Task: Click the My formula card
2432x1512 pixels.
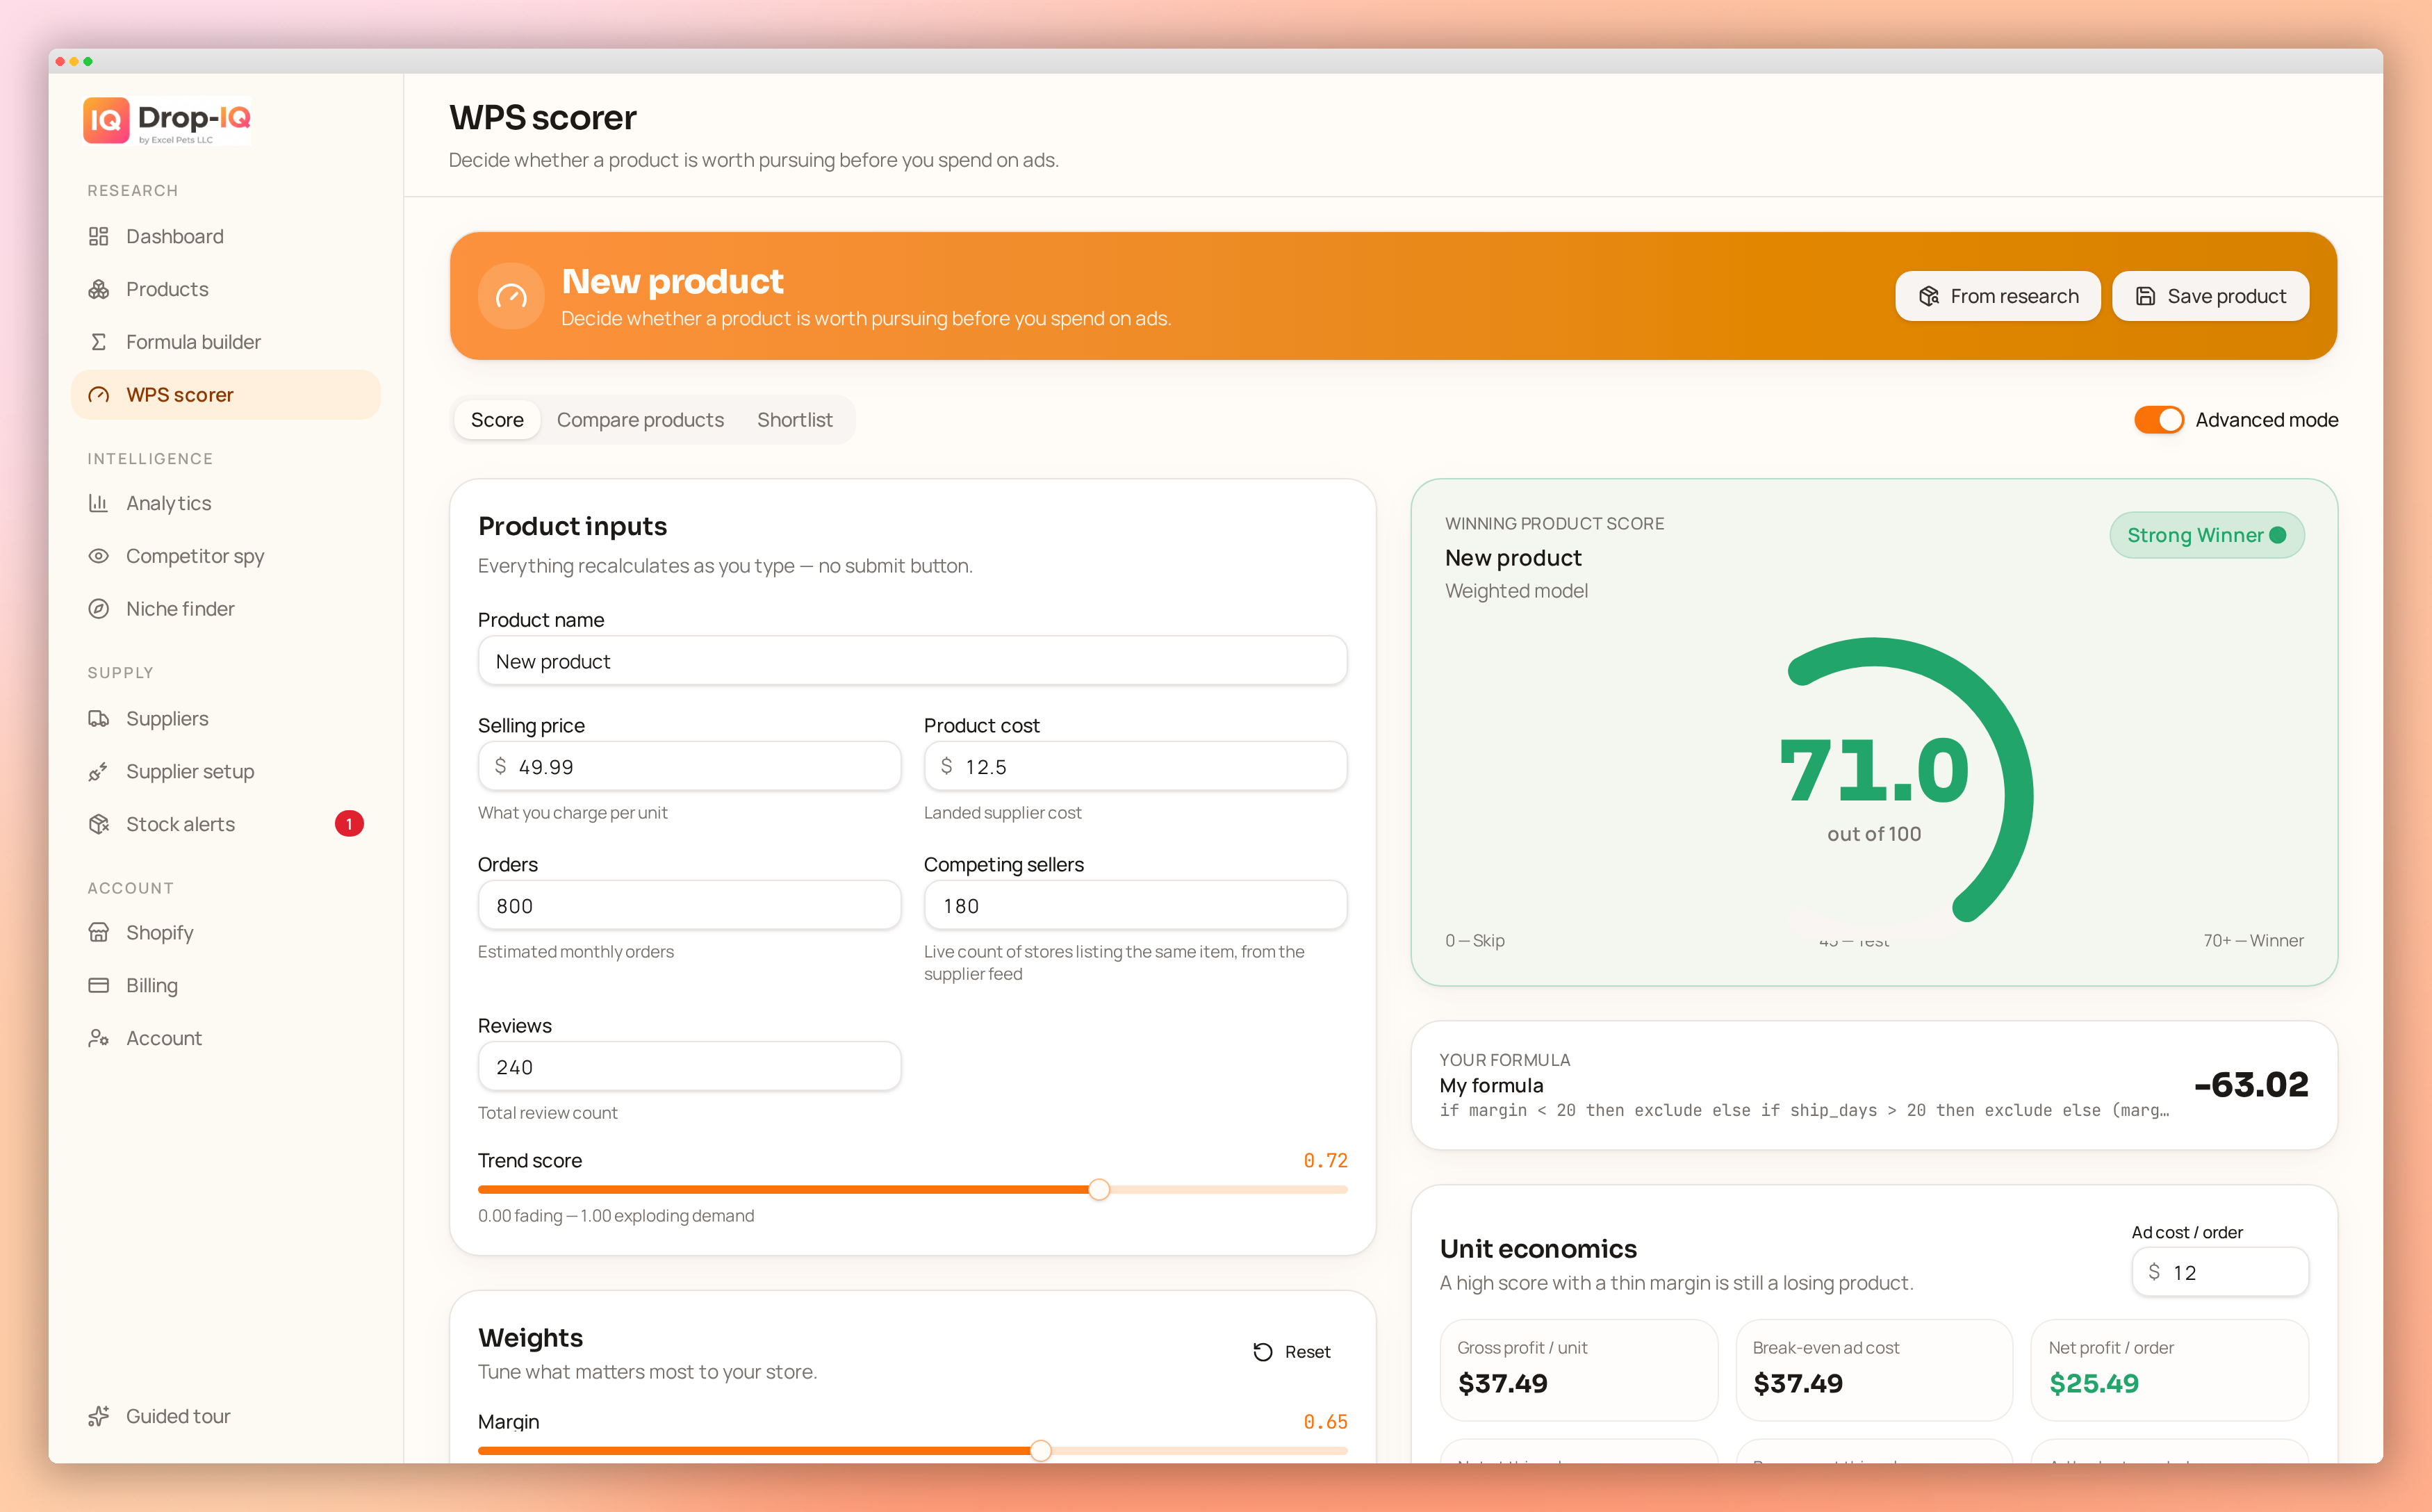Action: [x=1874, y=1085]
